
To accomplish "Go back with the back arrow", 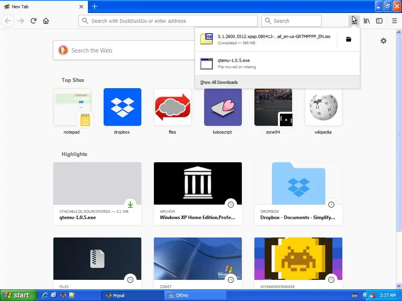I will coord(8,21).
